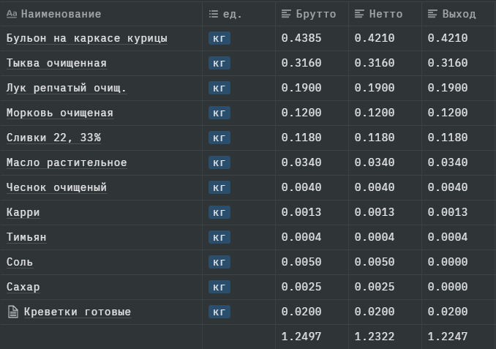
Task: Click the кг tag in Карри row
Action: (x=219, y=212)
